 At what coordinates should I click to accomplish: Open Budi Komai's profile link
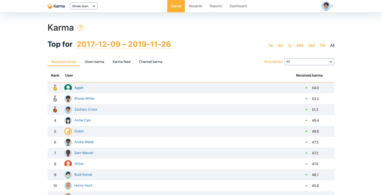point(83,175)
